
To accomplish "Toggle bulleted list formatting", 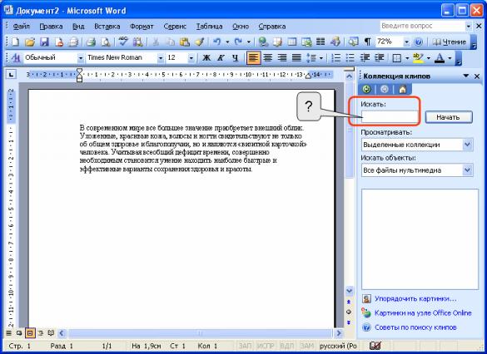I will [350, 58].
